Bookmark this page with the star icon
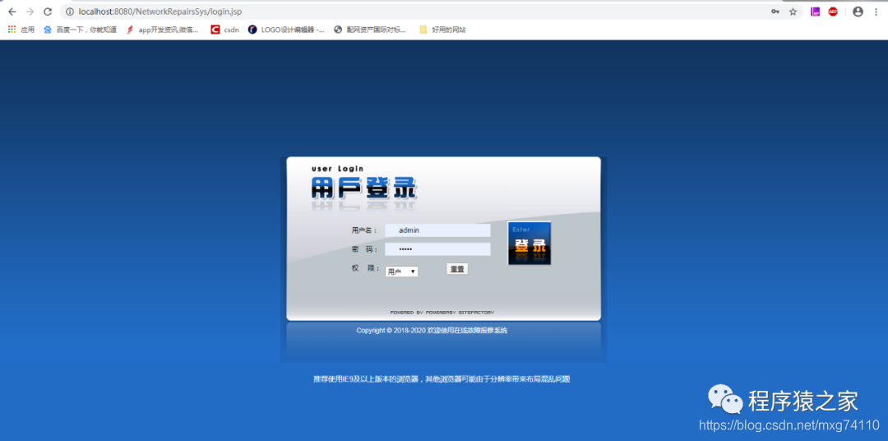 (793, 12)
